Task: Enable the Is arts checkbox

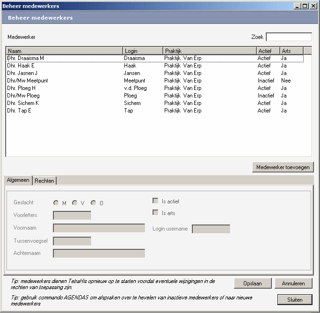Action: [155, 213]
